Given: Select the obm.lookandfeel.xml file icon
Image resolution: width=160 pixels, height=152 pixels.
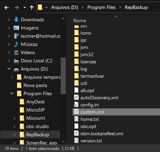Looking at the screenshot, I should [76, 133].
